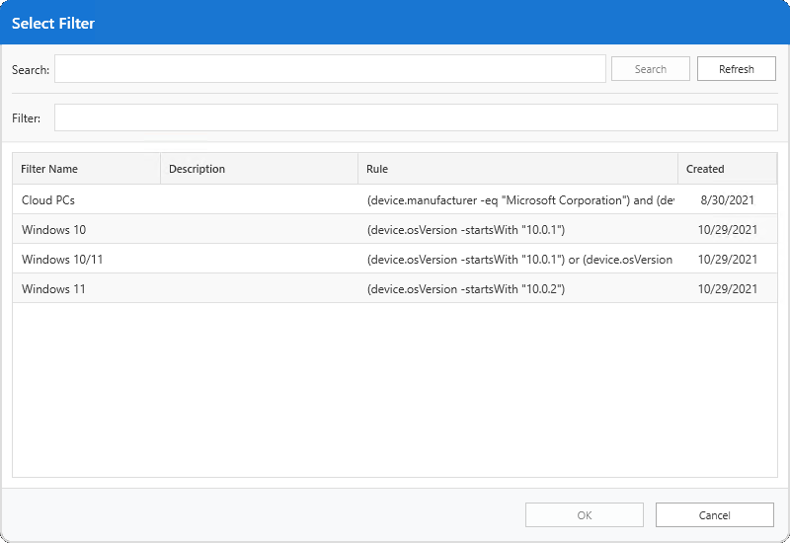Viewport: 790px width, 543px height.
Task: Sort by the Description column header
Action: (x=259, y=169)
